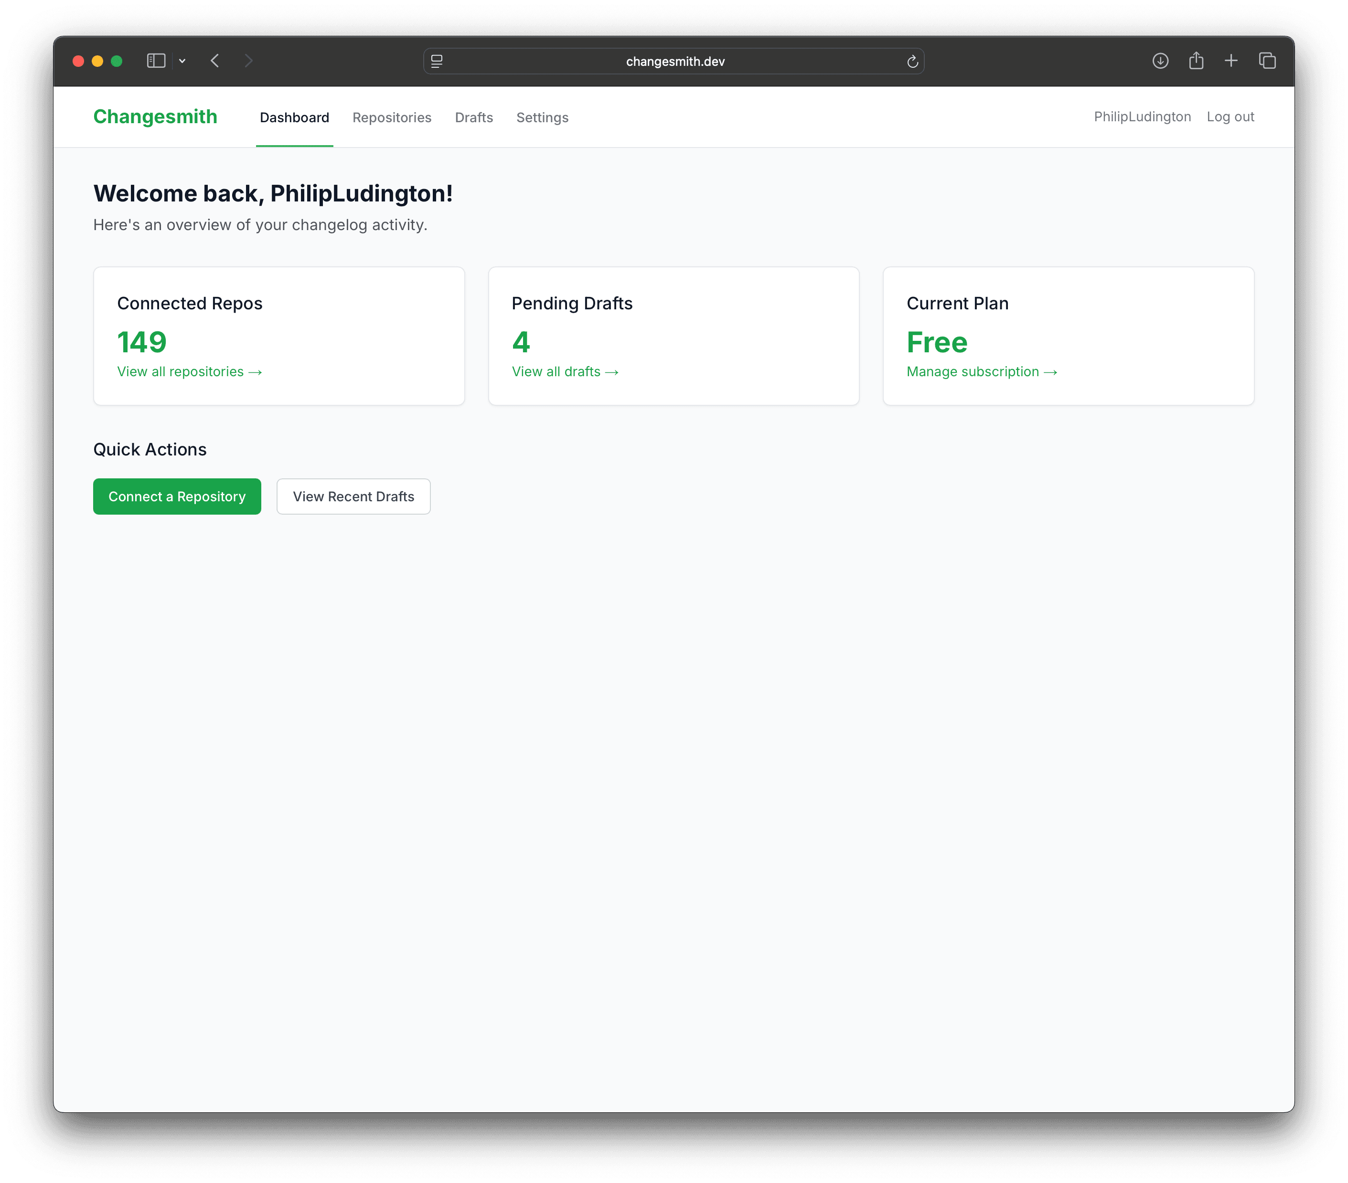Click the Safari reload page icon
Image resolution: width=1348 pixels, height=1183 pixels.
[913, 61]
